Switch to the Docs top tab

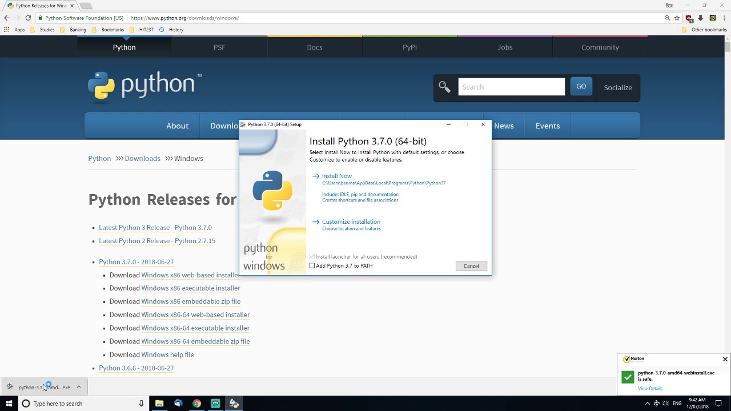pos(315,47)
